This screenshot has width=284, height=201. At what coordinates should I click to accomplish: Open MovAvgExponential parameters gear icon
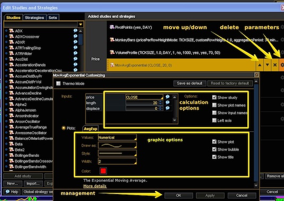tap(282, 65)
